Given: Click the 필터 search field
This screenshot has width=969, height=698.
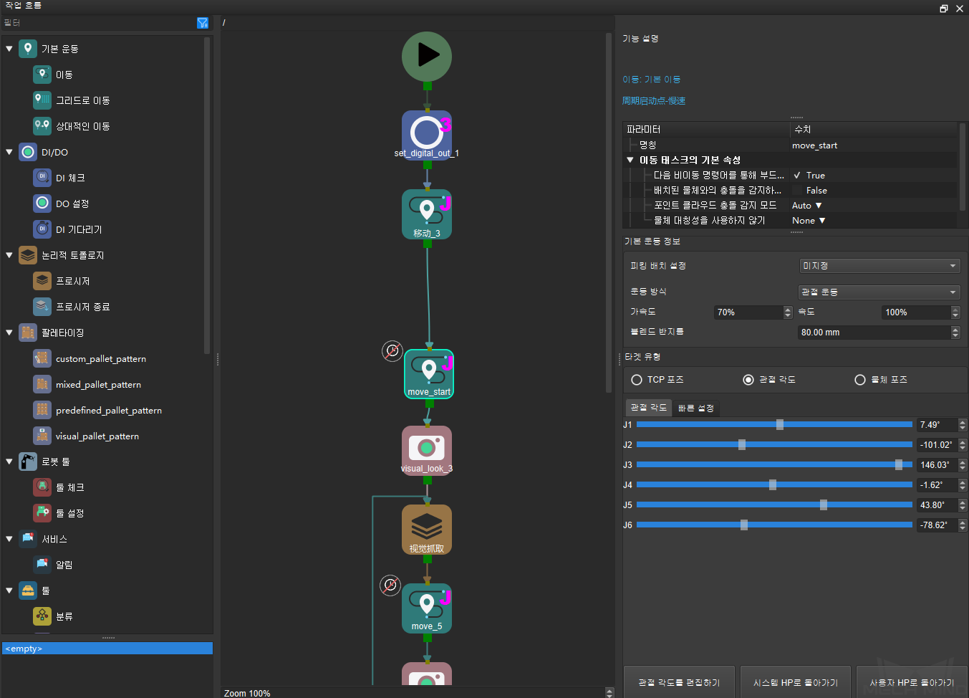Looking at the screenshot, I should point(99,23).
